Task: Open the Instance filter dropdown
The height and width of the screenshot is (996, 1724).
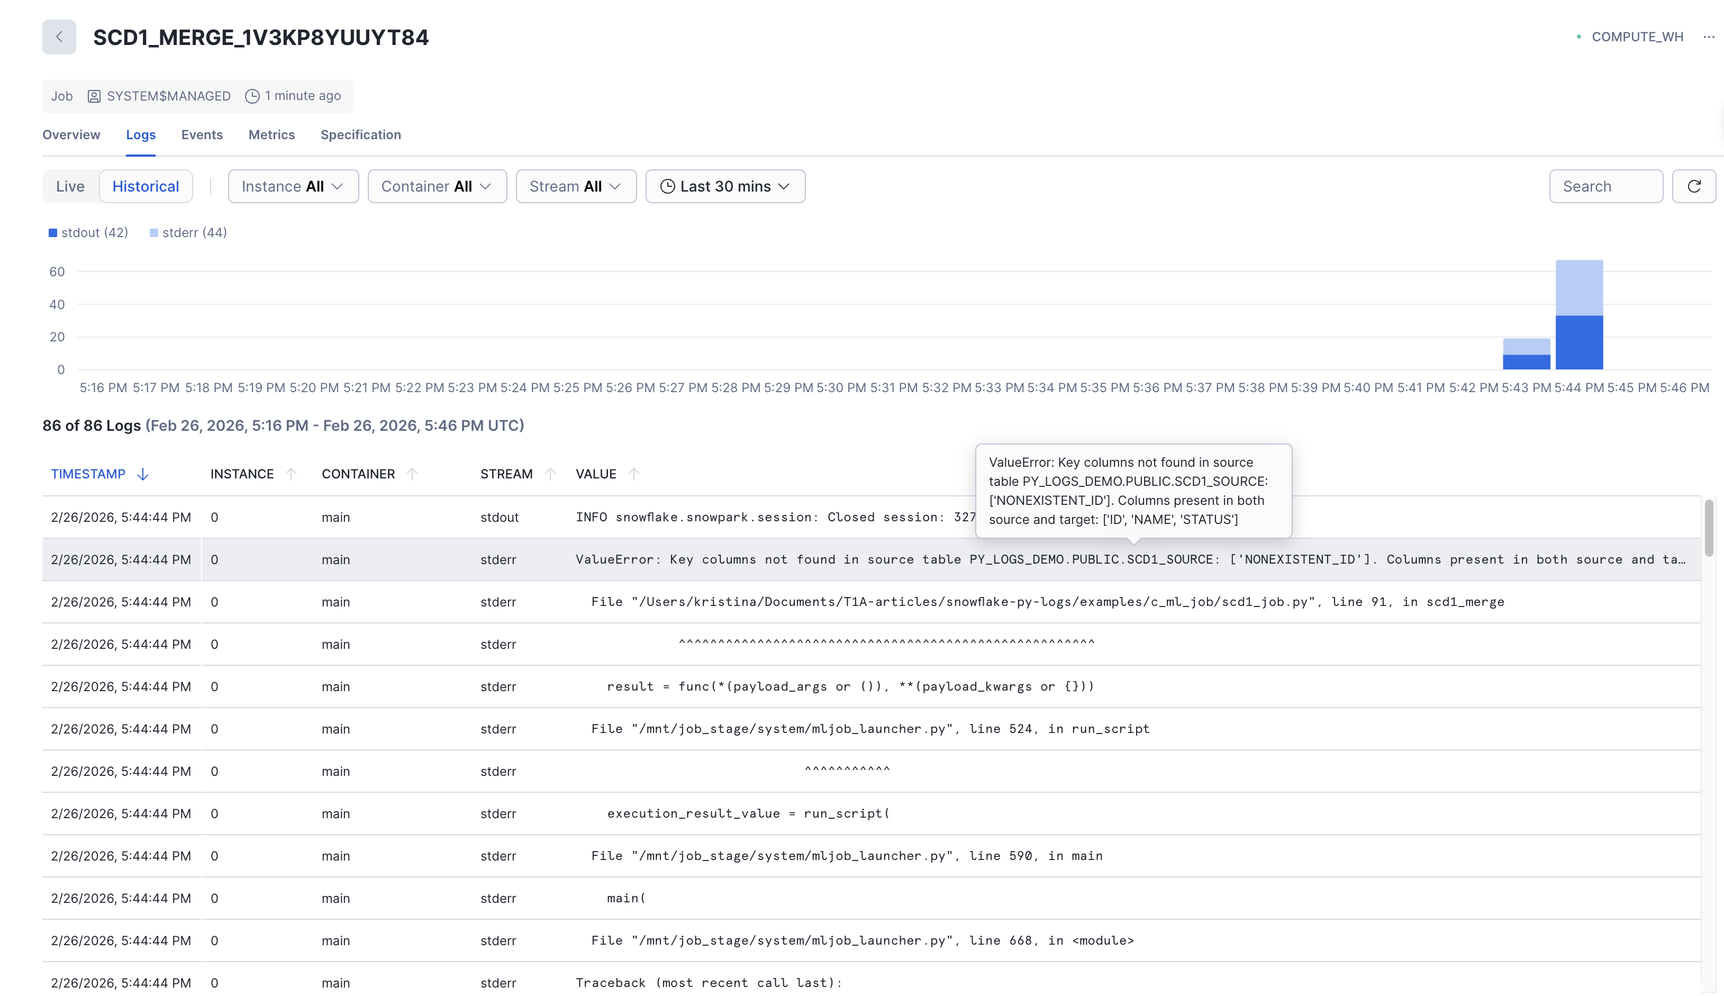Action: coord(293,185)
